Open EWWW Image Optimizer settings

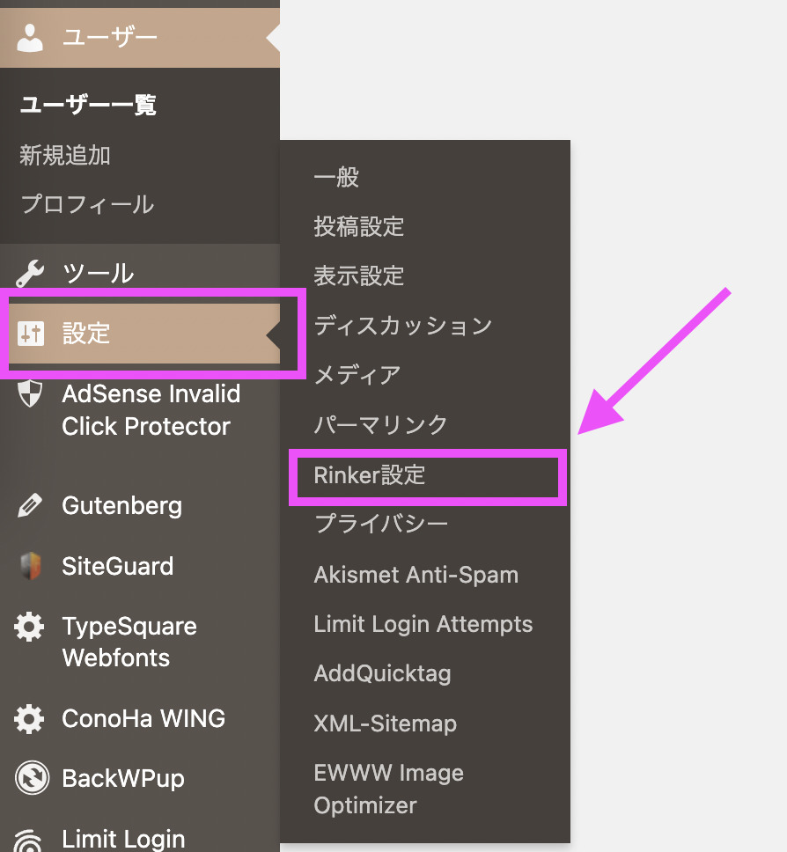click(x=388, y=789)
